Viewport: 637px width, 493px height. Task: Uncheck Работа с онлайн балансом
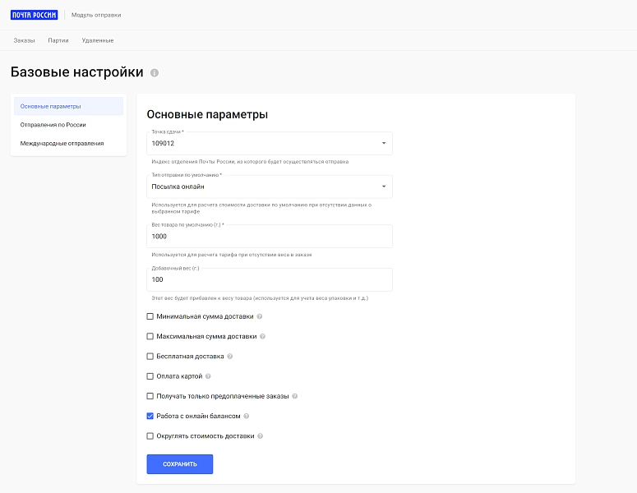click(x=150, y=416)
